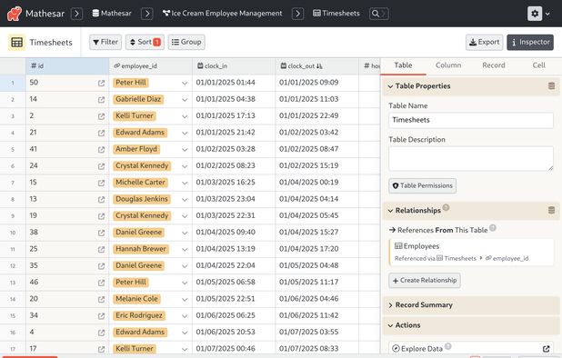This screenshot has width=562, height=358.
Task: Click Timesheets breadcrumb item
Action: click(336, 14)
